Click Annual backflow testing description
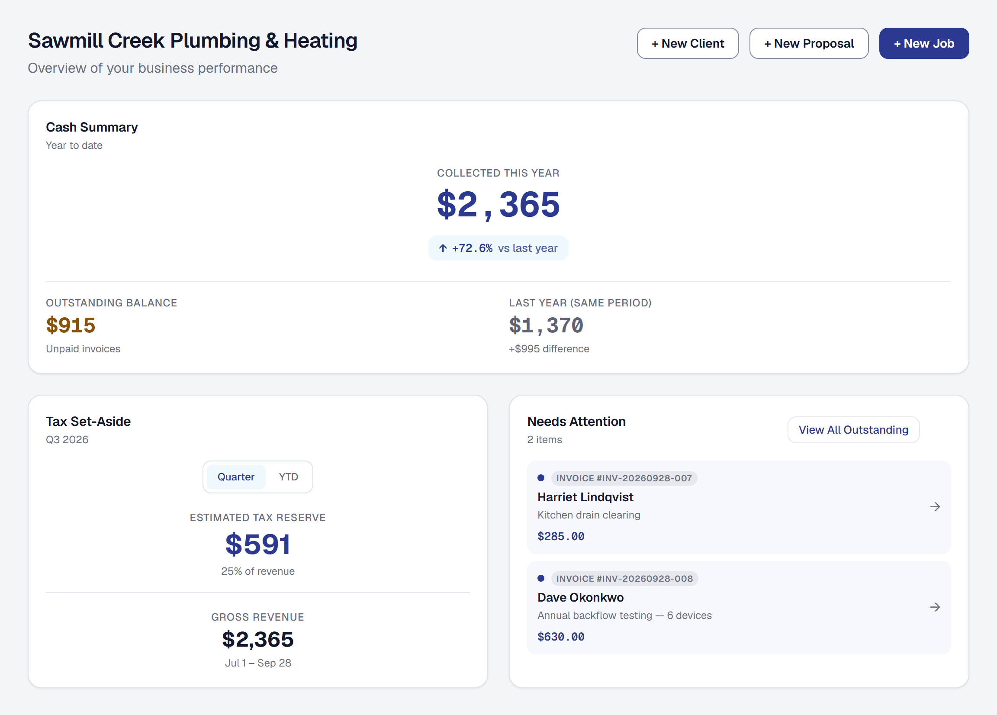This screenshot has width=997, height=715. (624, 615)
